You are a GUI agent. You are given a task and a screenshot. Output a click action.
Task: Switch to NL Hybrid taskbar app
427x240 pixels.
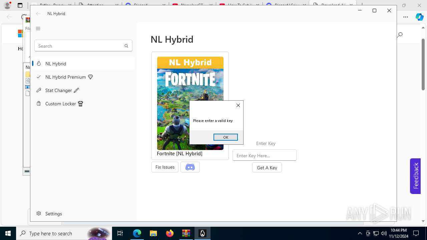coord(202,233)
